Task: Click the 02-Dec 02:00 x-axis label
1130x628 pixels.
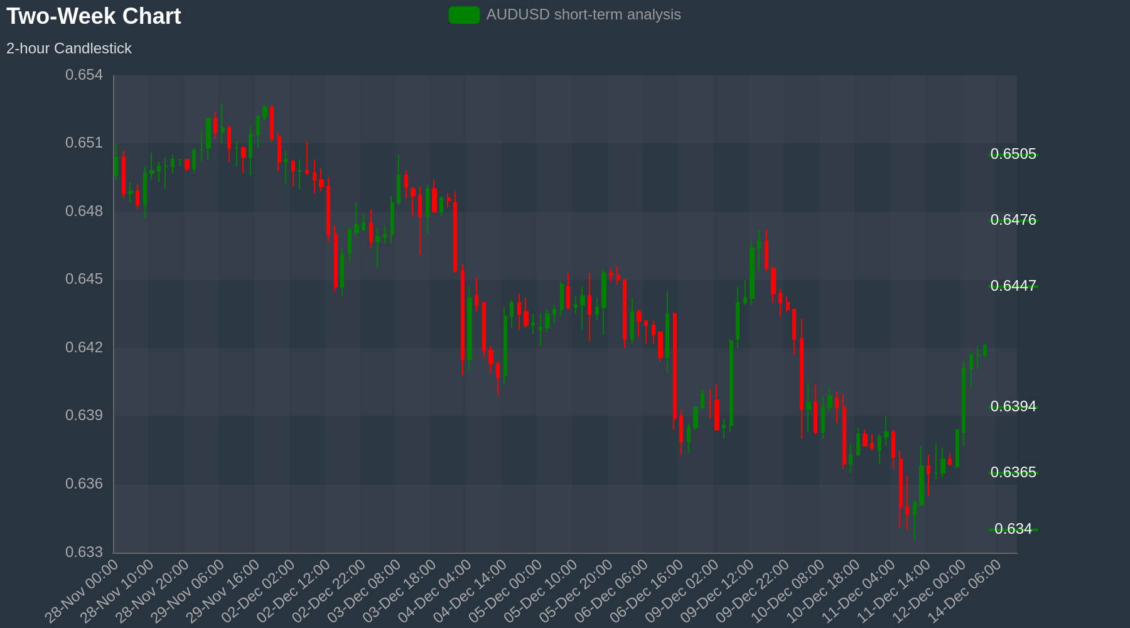Action: tap(258, 591)
